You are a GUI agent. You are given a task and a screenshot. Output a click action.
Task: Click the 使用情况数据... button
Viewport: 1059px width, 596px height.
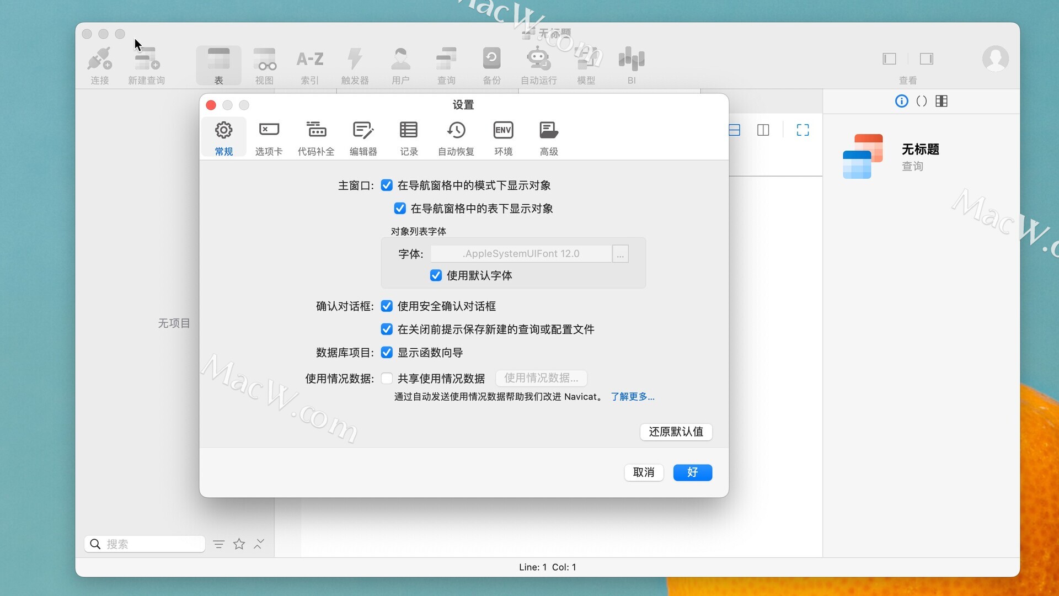coord(541,378)
